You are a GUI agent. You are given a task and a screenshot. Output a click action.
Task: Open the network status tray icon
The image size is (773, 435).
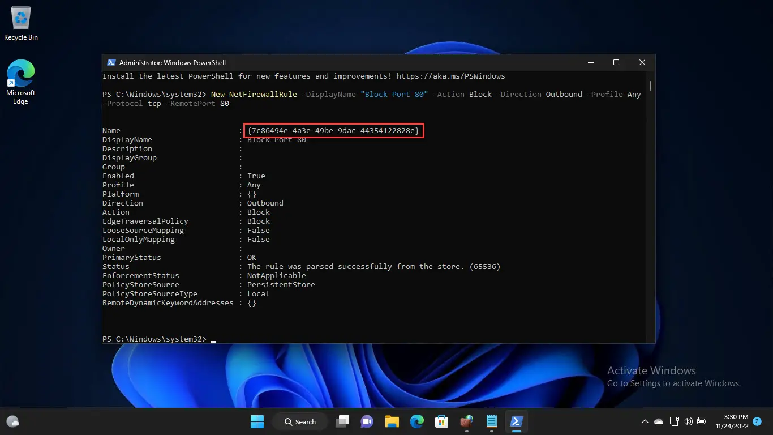674,421
